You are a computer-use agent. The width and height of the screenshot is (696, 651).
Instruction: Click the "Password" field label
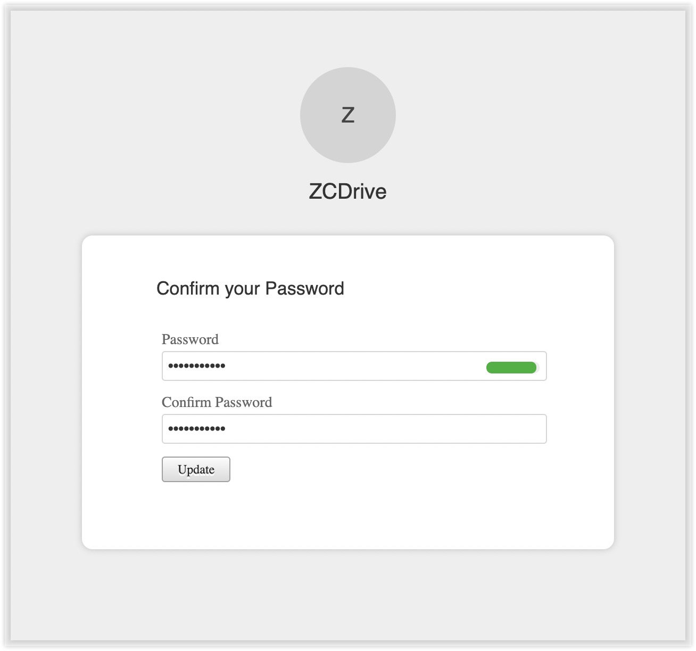click(x=190, y=339)
